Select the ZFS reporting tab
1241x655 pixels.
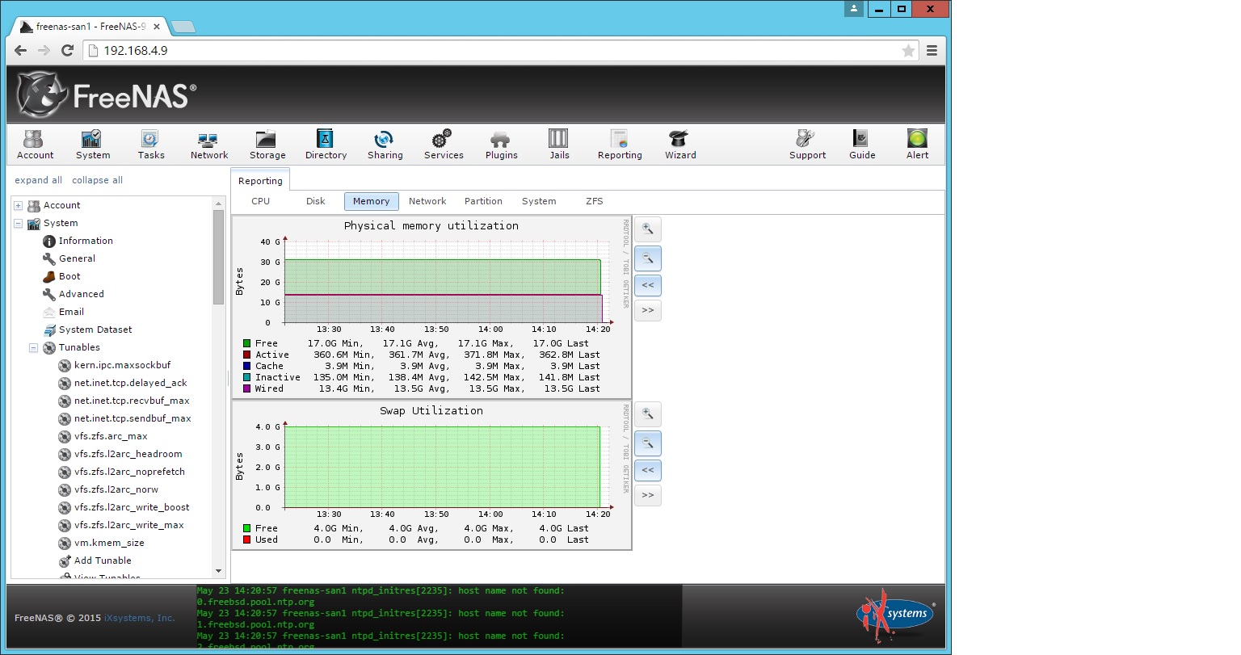pyautogui.click(x=595, y=201)
